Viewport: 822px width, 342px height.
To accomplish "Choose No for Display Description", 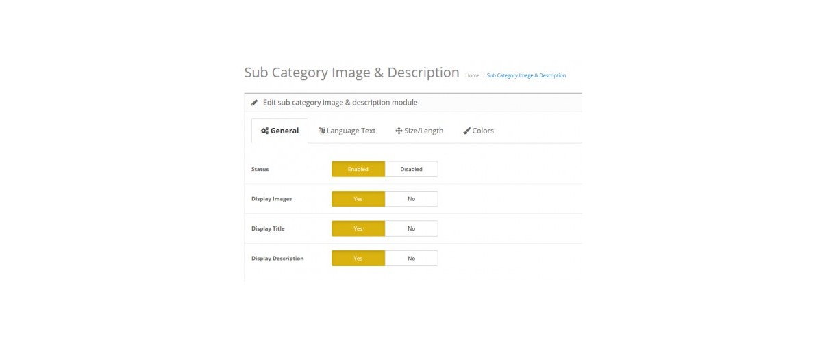I will pyautogui.click(x=411, y=258).
